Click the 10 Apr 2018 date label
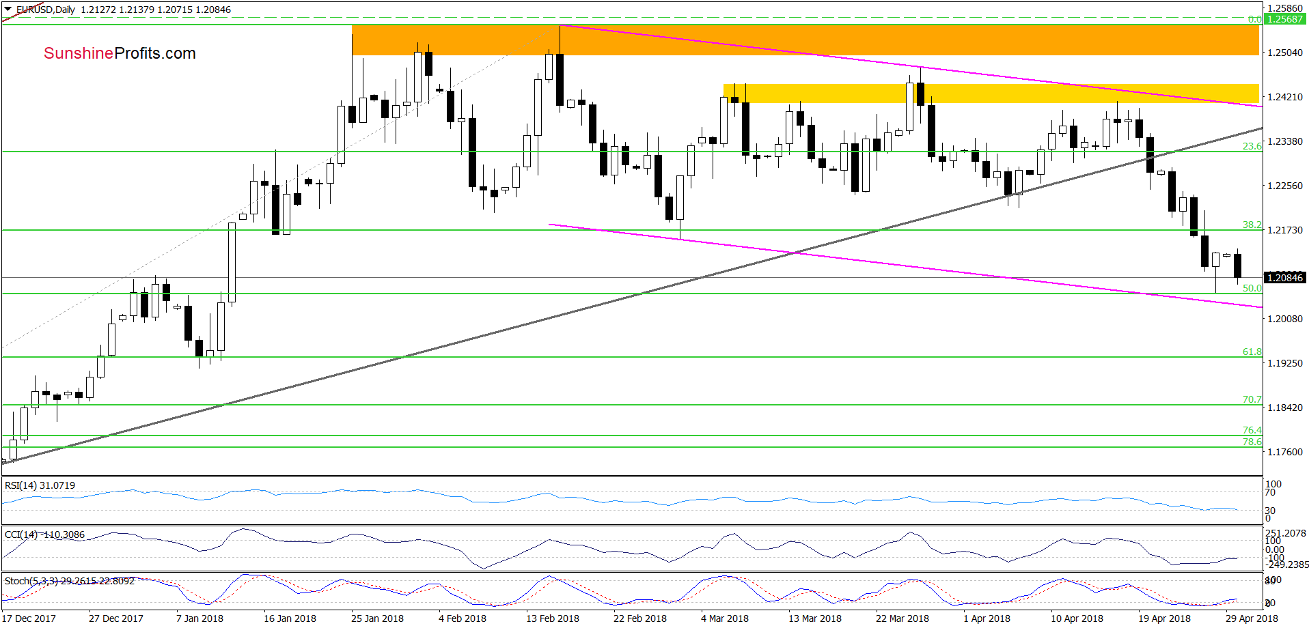 tap(1077, 618)
